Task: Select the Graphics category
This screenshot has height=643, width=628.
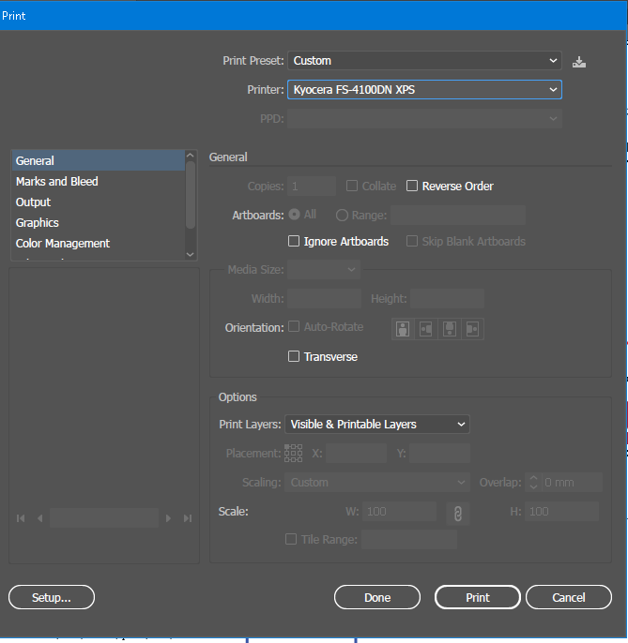Action: (99, 223)
